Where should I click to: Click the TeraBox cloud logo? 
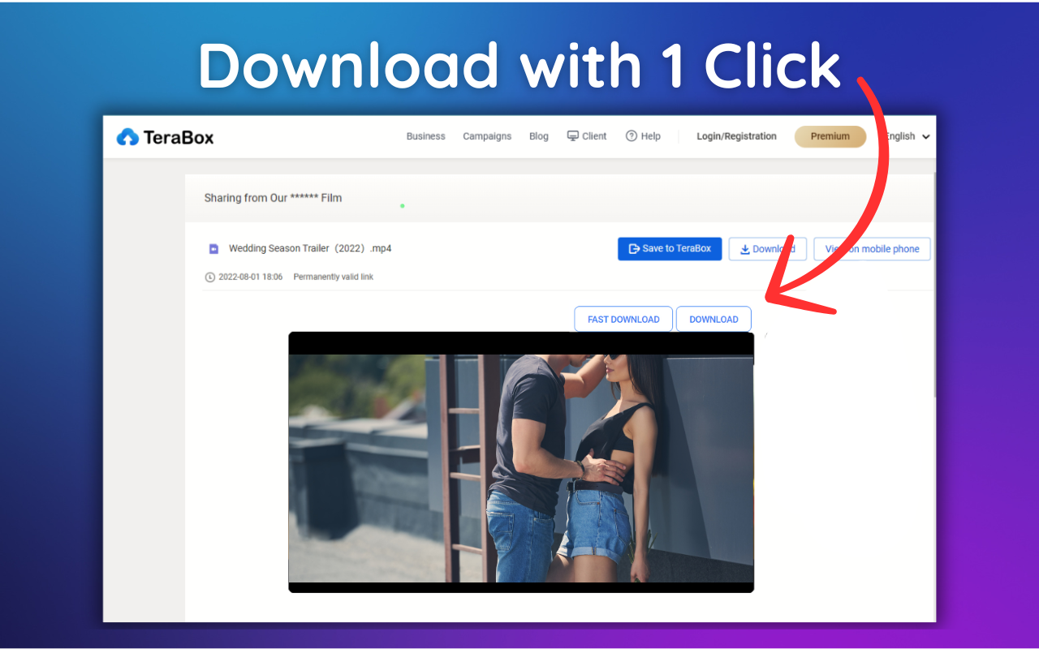coord(127,136)
